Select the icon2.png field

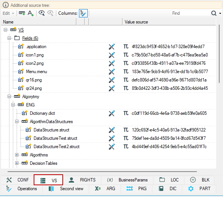coord(34,63)
